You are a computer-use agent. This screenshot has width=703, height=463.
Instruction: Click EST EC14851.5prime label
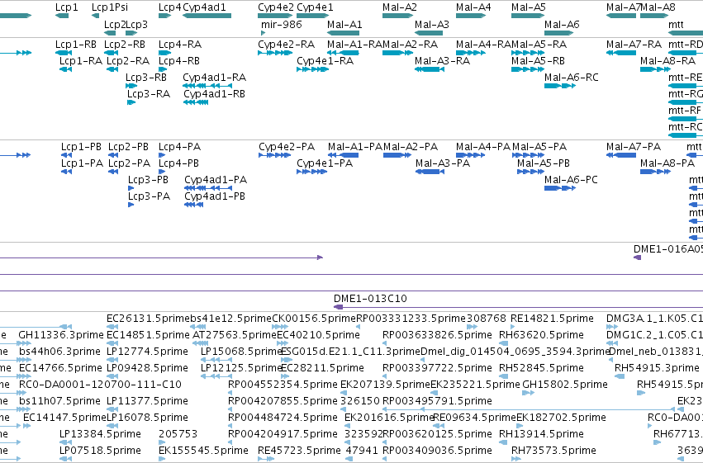pyautogui.click(x=148, y=335)
